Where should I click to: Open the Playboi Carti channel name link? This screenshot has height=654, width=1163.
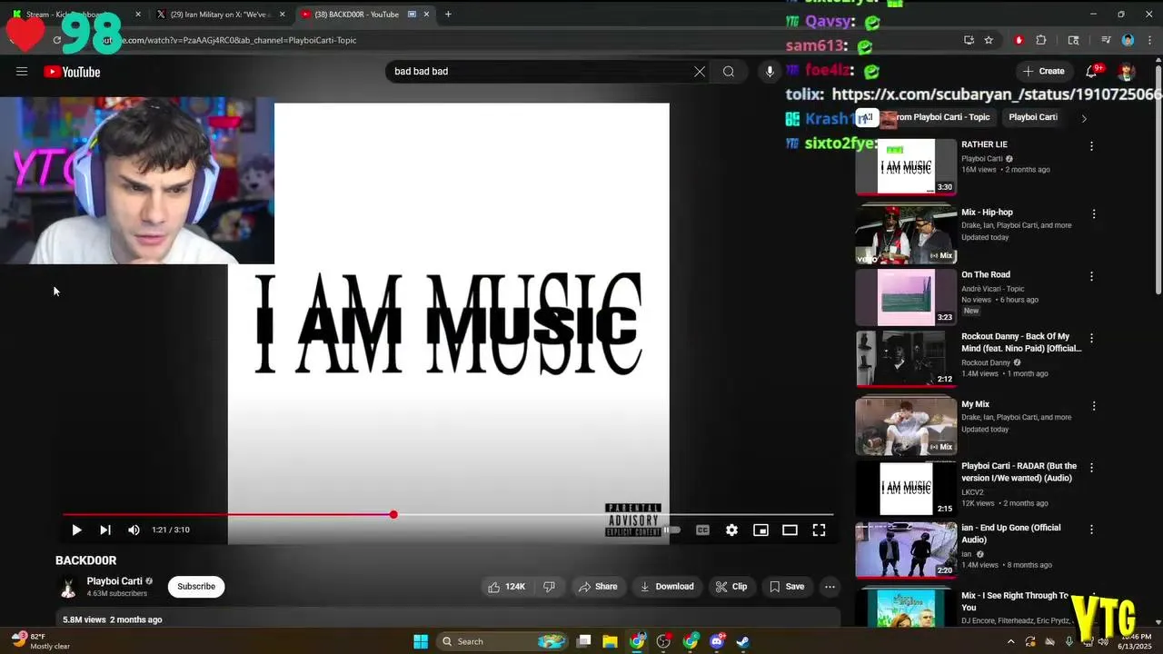point(114,581)
